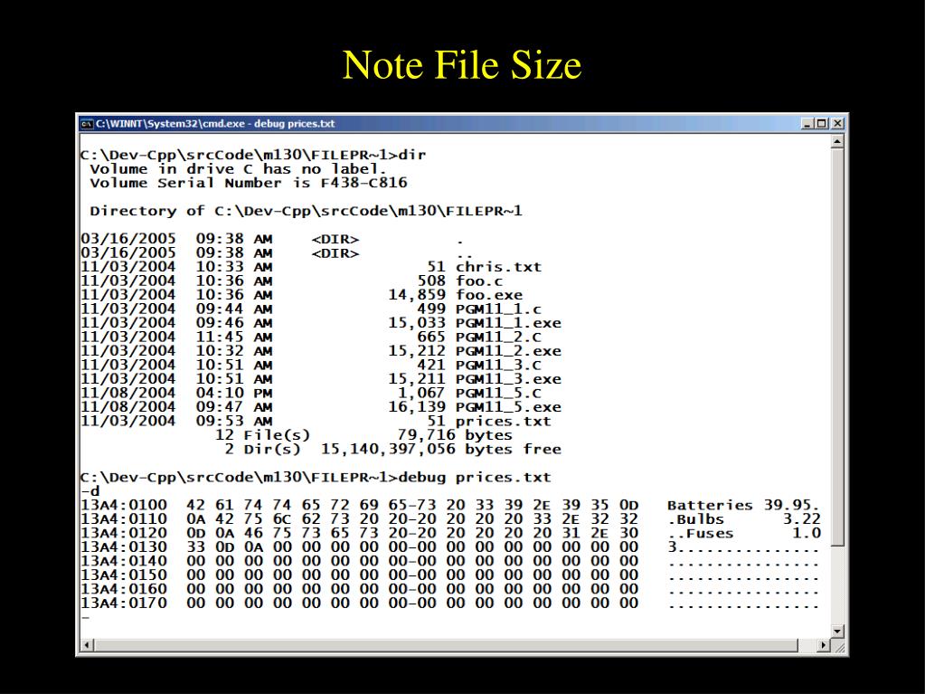The height and width of the screenshot is (694, 925).
Task: Click the file size 14,859
Action: click(417, 295)
